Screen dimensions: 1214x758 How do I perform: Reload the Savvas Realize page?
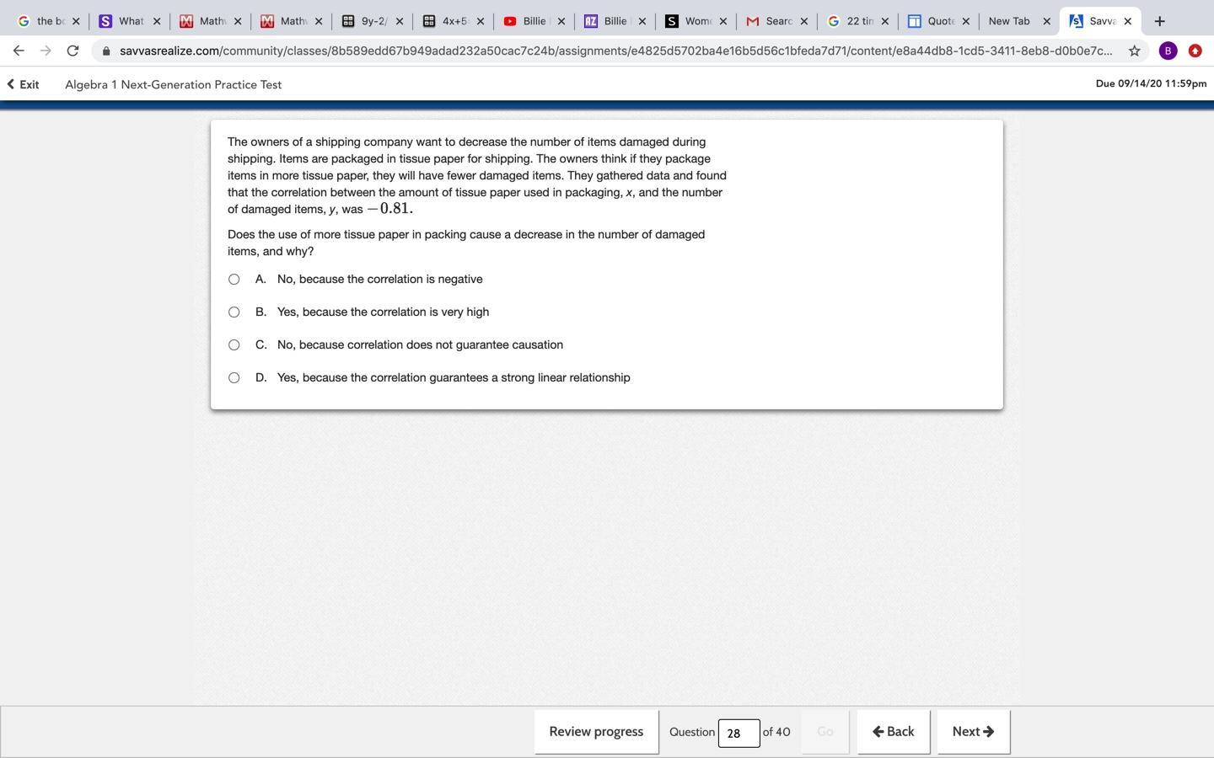tap(73, 51)
